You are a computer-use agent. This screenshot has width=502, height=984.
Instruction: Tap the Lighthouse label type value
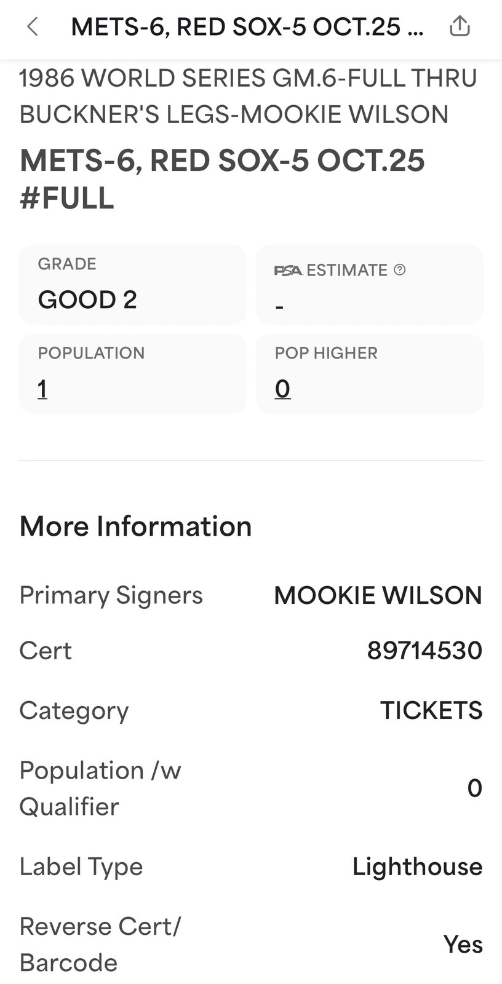pos(417,867)
